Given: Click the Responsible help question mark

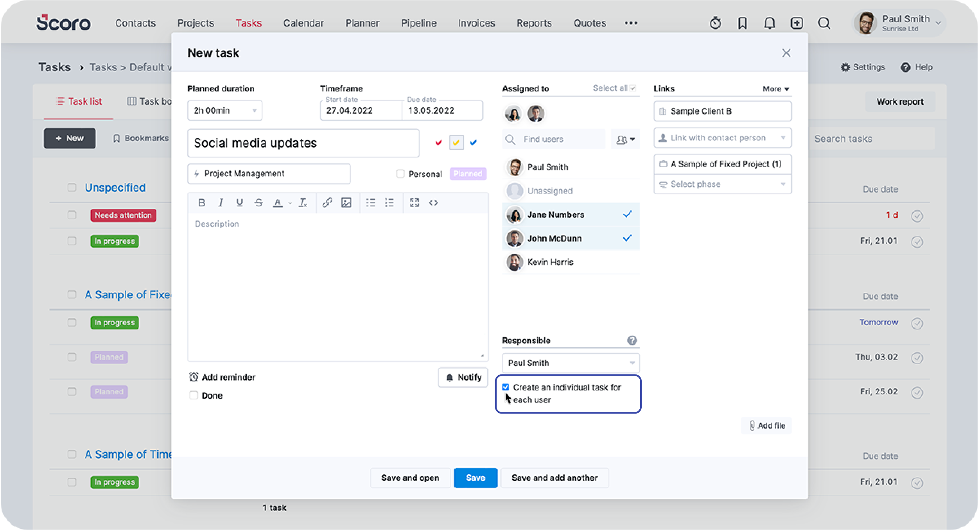Looking at the screenshot, I should coord(632,340).
